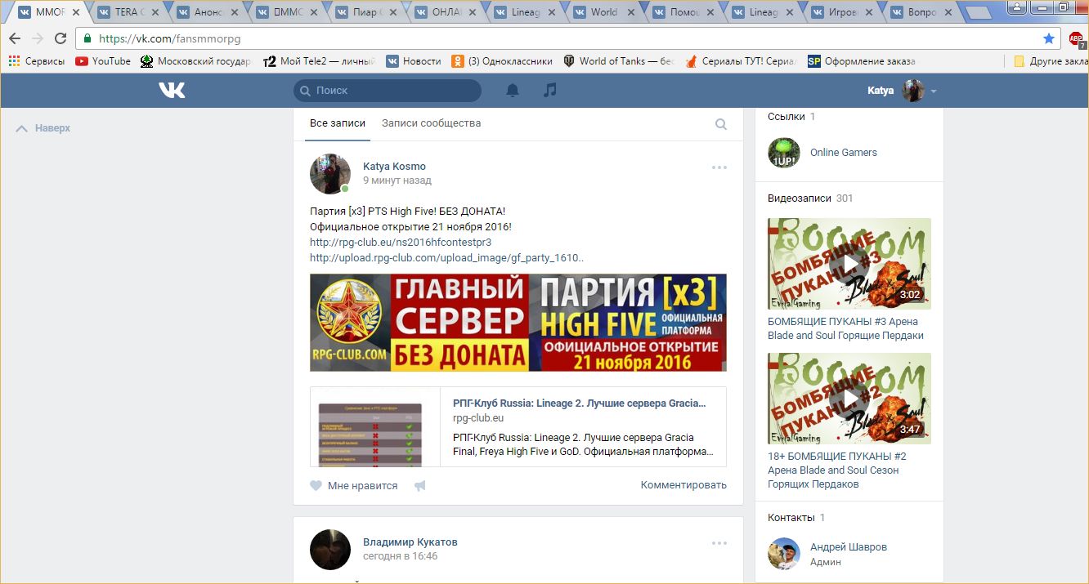Click the wall search magnifier icon
Image resolution: width=1089 pixels, height=584 pixels.
[x=721, y=124]
